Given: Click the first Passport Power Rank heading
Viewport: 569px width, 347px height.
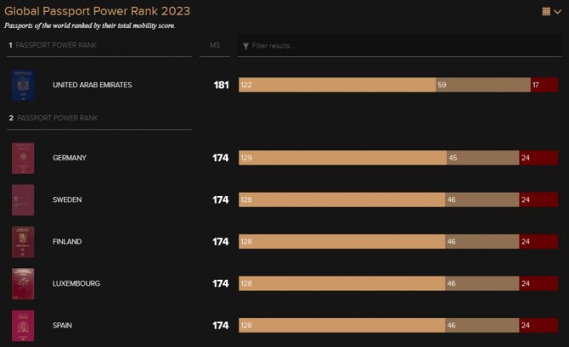Looking at the screenshot, I should [53, 45].
